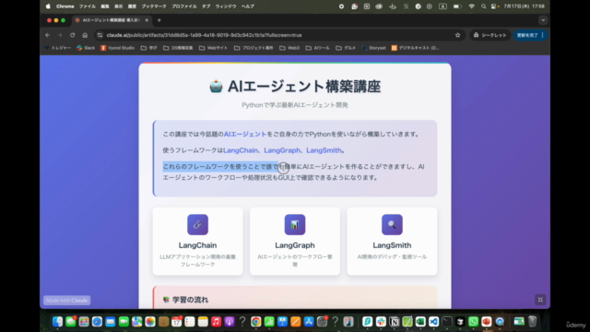Open Spotlight search in the menu bar
The height and width of the screenshot is (332, 590).
[x=483, y=6]
